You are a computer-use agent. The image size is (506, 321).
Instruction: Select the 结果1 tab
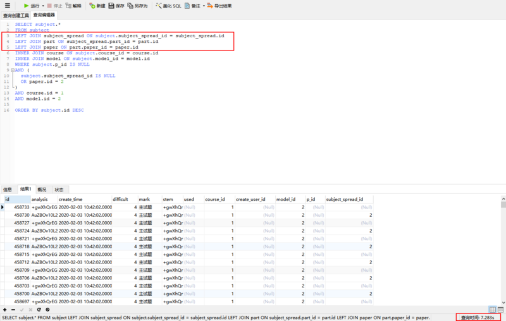26,189
